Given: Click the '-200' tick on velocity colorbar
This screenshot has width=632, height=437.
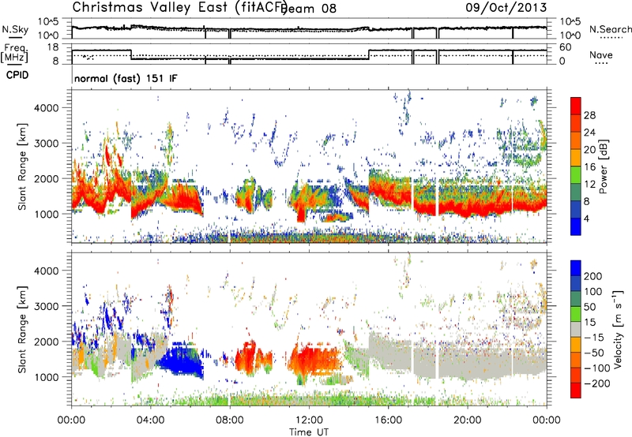Looking at the screenshot, I should (596, 383).
